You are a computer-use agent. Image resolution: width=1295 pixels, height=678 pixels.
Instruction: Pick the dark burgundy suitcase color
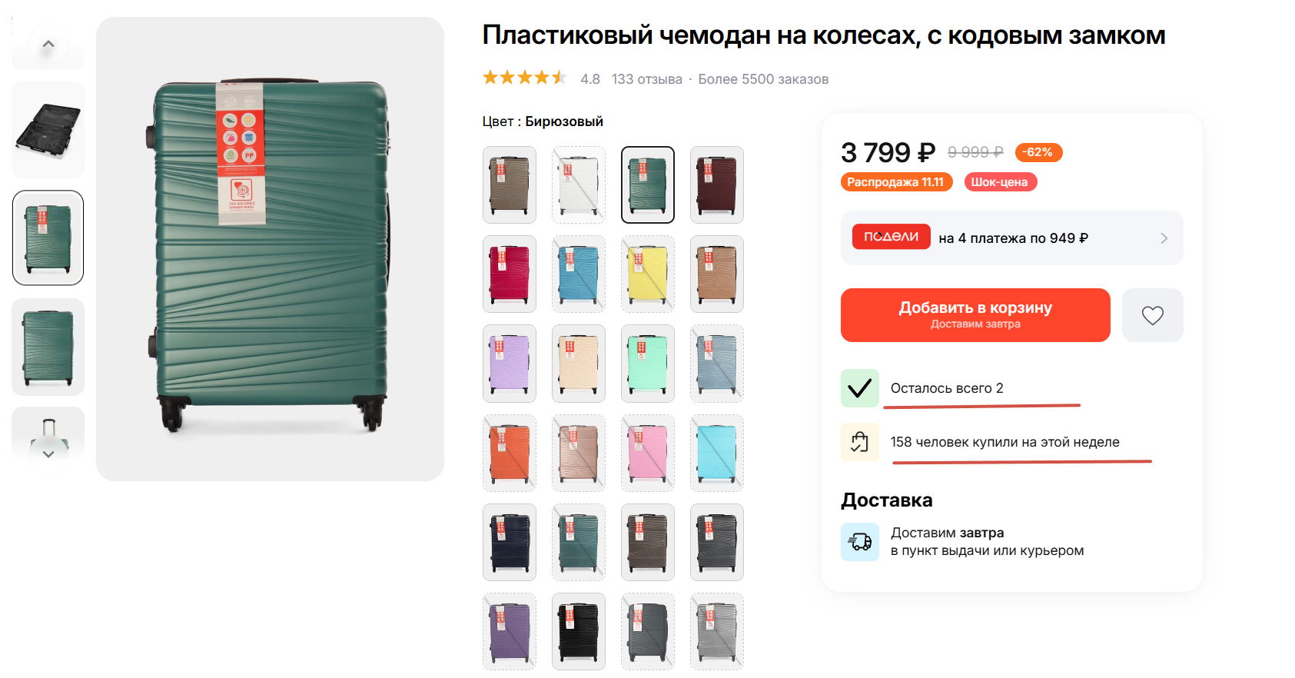click(x=717, y=185)
